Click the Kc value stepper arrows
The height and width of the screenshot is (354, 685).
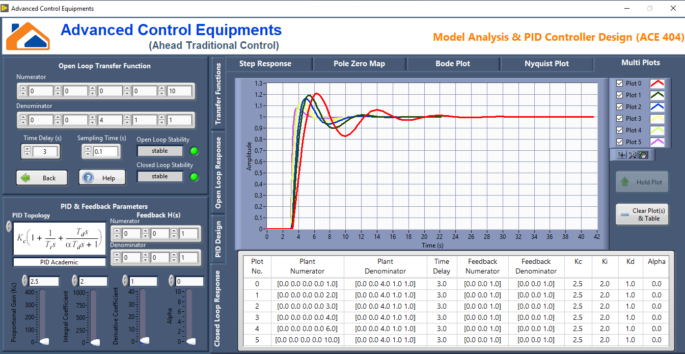25,281
